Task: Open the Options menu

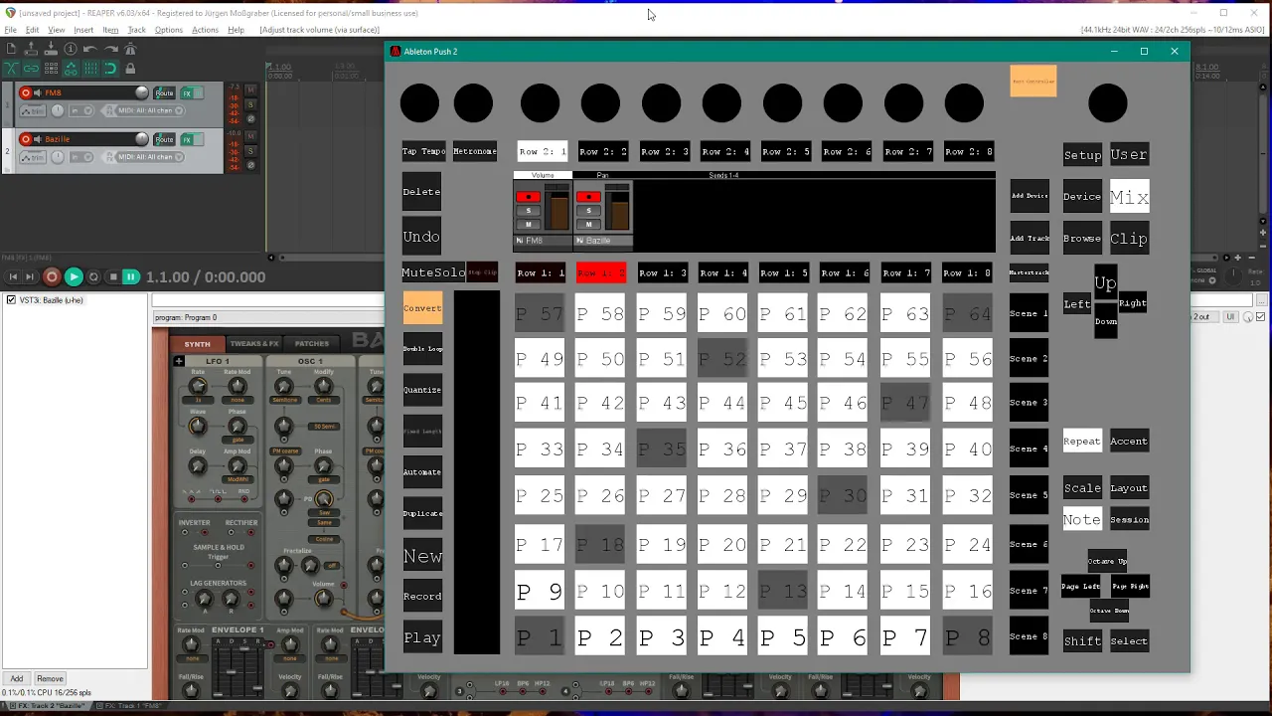Action: tap(169, 30)
